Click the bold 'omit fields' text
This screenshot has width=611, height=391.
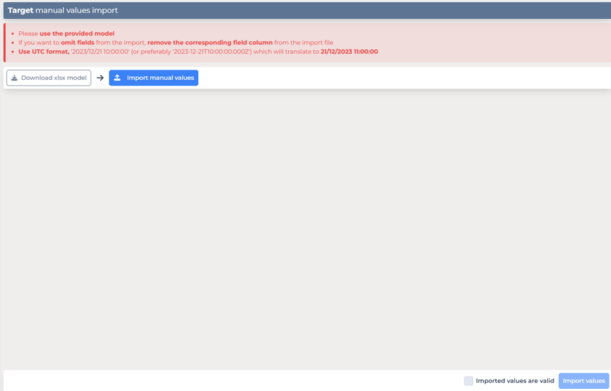[x=78, y=43]
